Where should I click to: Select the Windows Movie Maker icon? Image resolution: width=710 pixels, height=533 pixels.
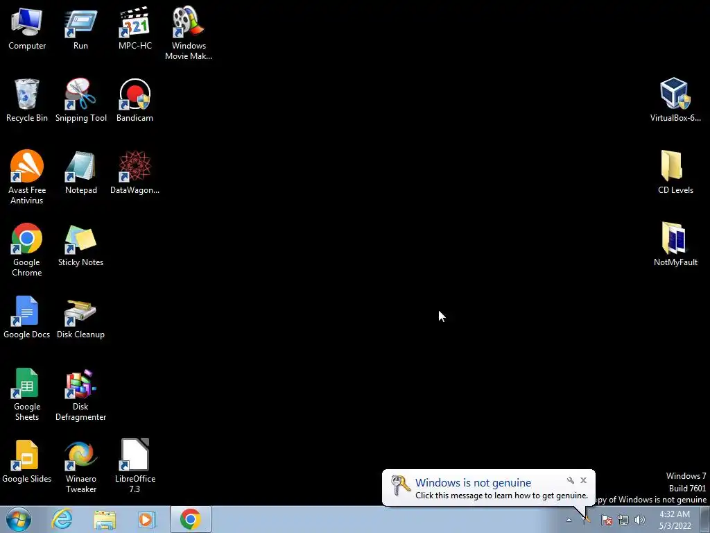(189, 33)
